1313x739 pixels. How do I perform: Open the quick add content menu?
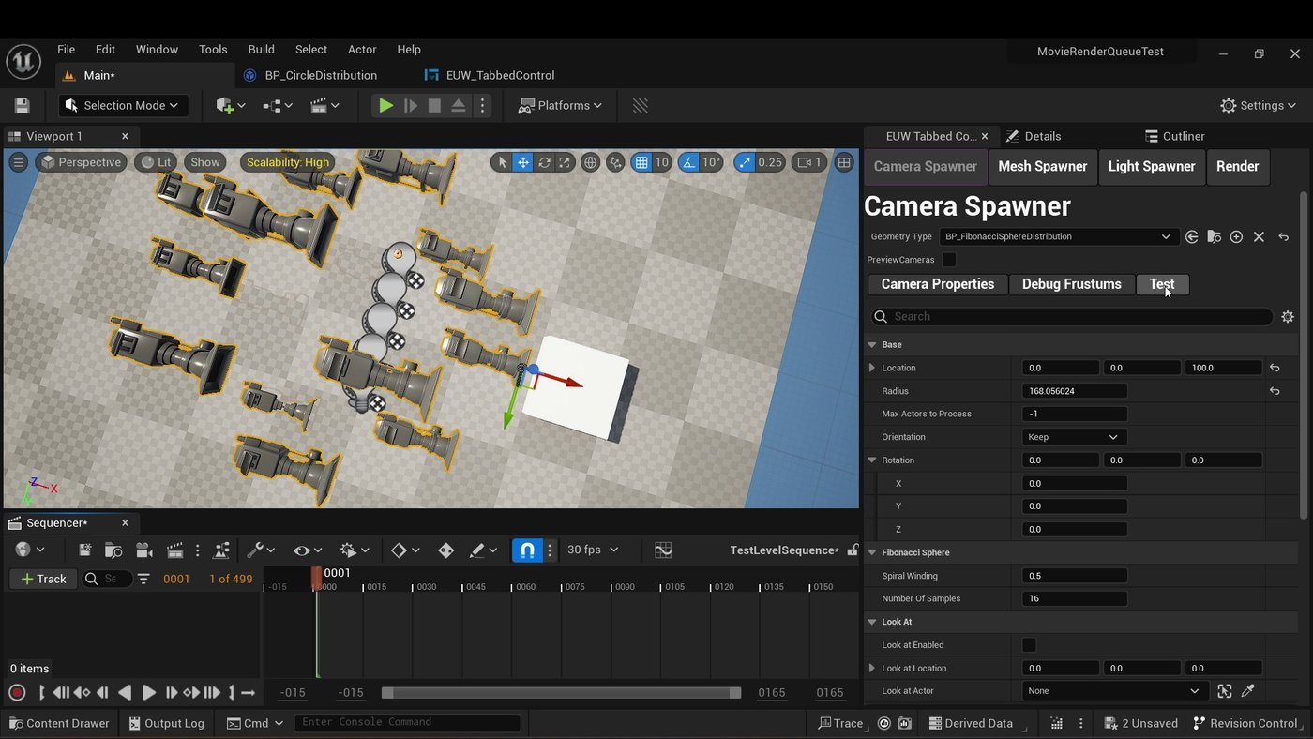pyautogui.click(x=230, y=106)
